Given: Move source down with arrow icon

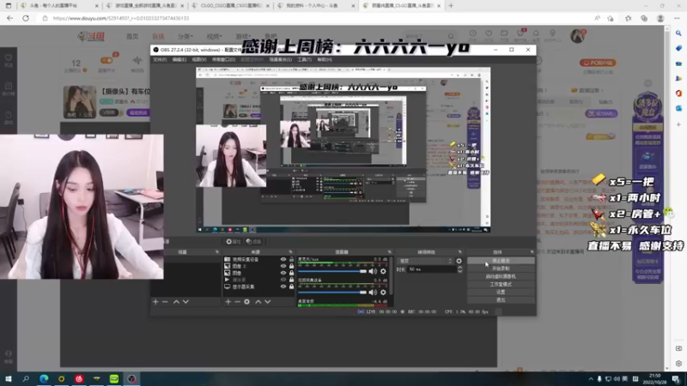Looking at the screenshot, I should click(268, 302).
